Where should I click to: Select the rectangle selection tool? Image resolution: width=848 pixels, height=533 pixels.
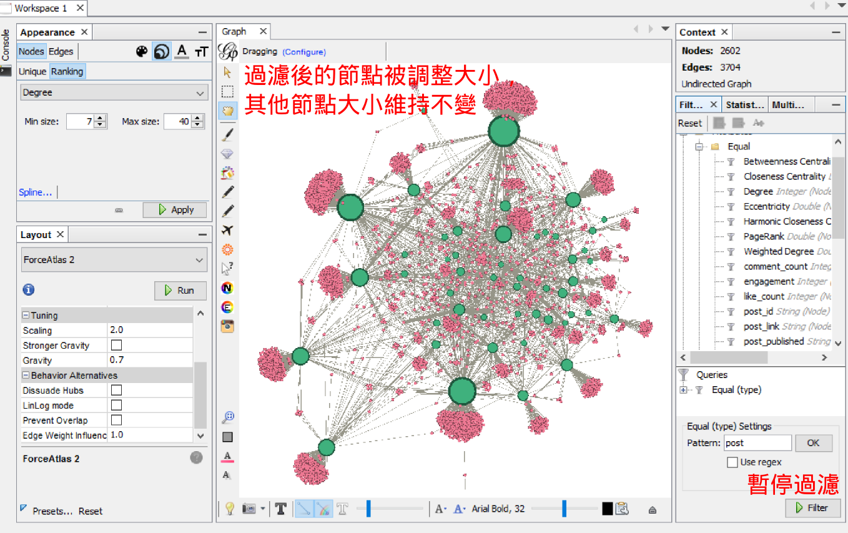(x=227, y=92)
